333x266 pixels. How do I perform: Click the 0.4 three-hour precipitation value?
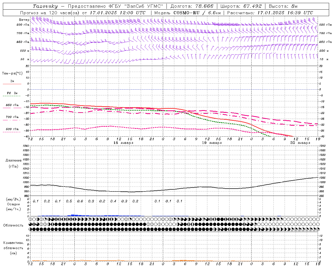tap(113, 201)
